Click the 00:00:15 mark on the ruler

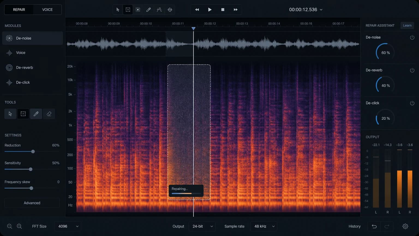tap(306, 23)
